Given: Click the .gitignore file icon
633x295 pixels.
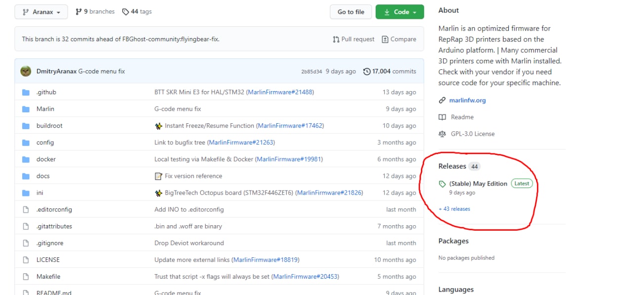Looking at the screenshot, I should pos(26,243).
